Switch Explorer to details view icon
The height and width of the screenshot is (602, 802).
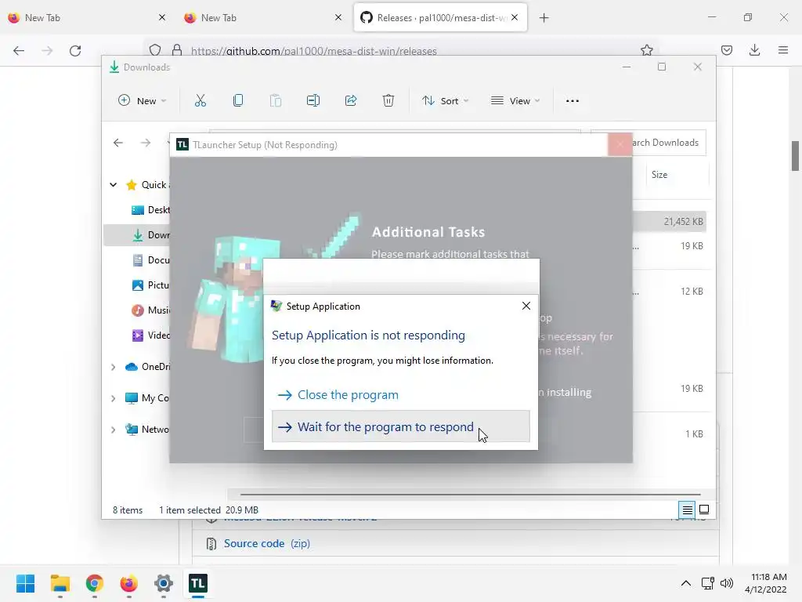(688, 510)
